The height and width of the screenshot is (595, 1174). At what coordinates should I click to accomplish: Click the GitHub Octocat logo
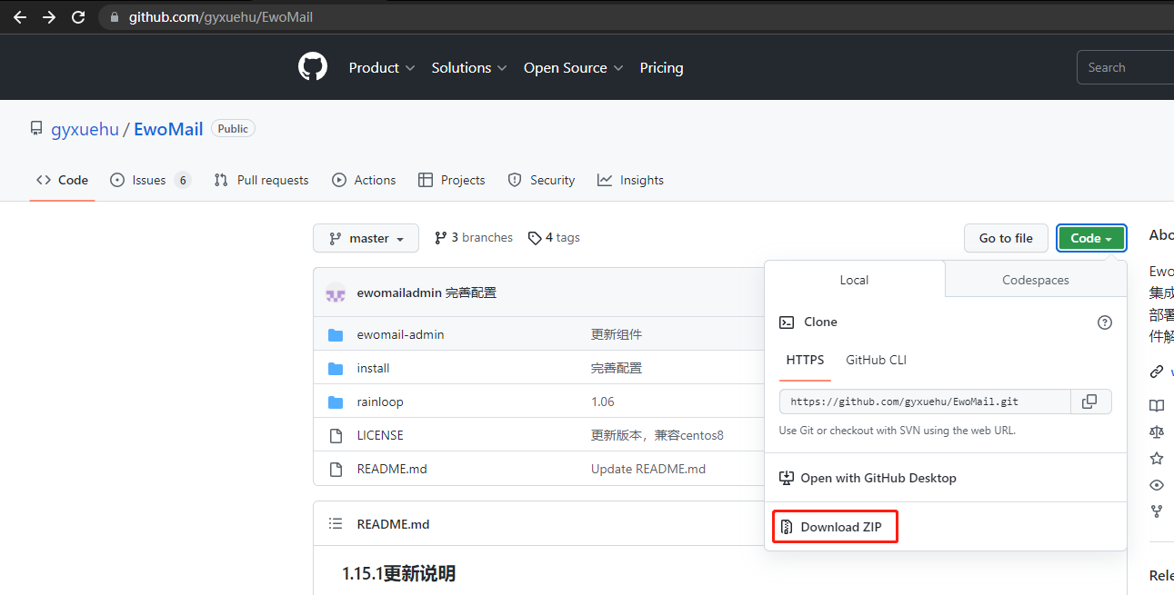[x=313, y=67]
